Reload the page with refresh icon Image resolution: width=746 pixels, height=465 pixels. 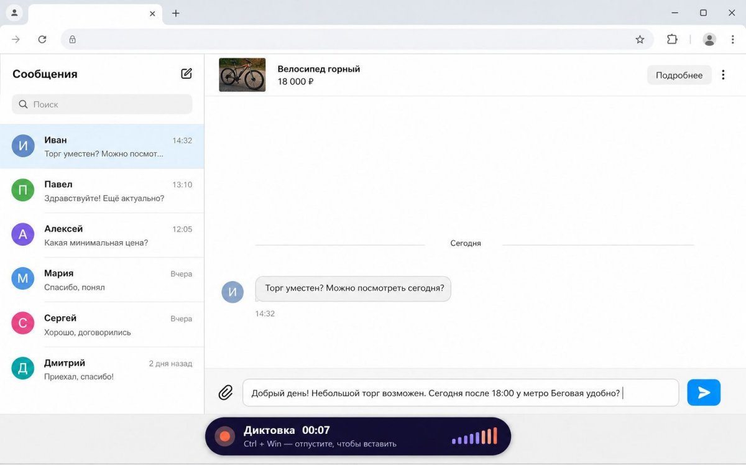pyautogui.click(x=42, y=39)
